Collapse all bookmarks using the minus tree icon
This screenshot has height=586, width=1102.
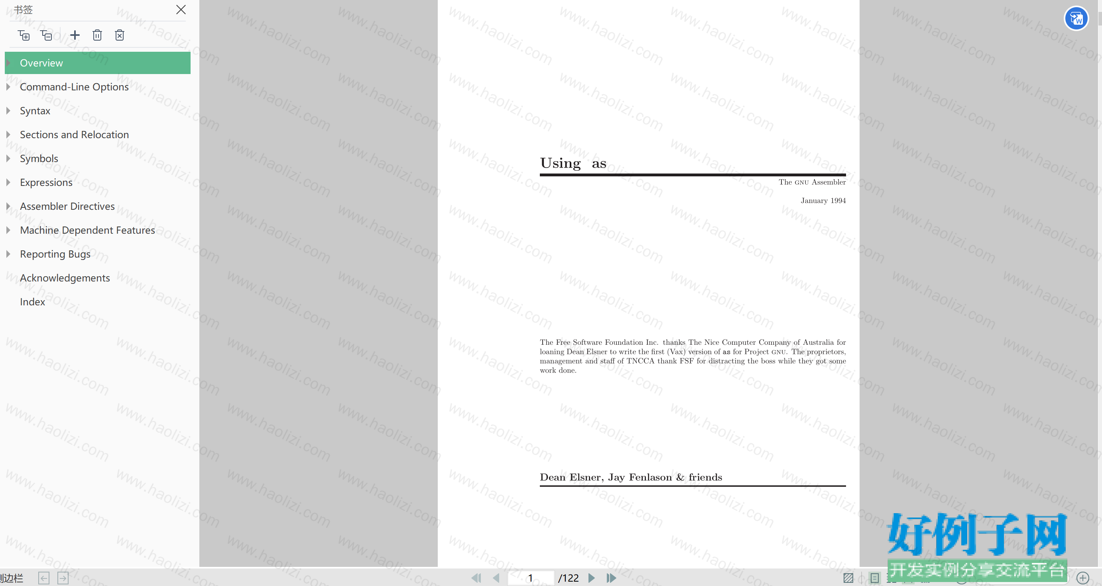(46, 35)
